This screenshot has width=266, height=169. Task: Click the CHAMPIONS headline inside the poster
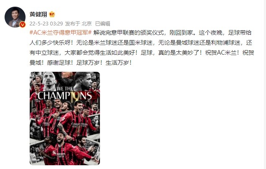[65, 96]
